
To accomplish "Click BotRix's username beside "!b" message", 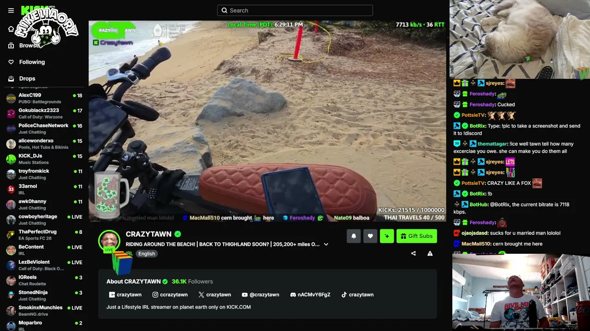I will pos(478,194).
